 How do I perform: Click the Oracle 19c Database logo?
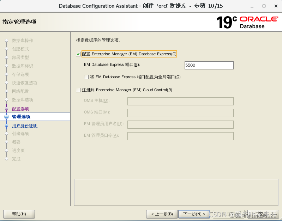(x=247, y=22)
